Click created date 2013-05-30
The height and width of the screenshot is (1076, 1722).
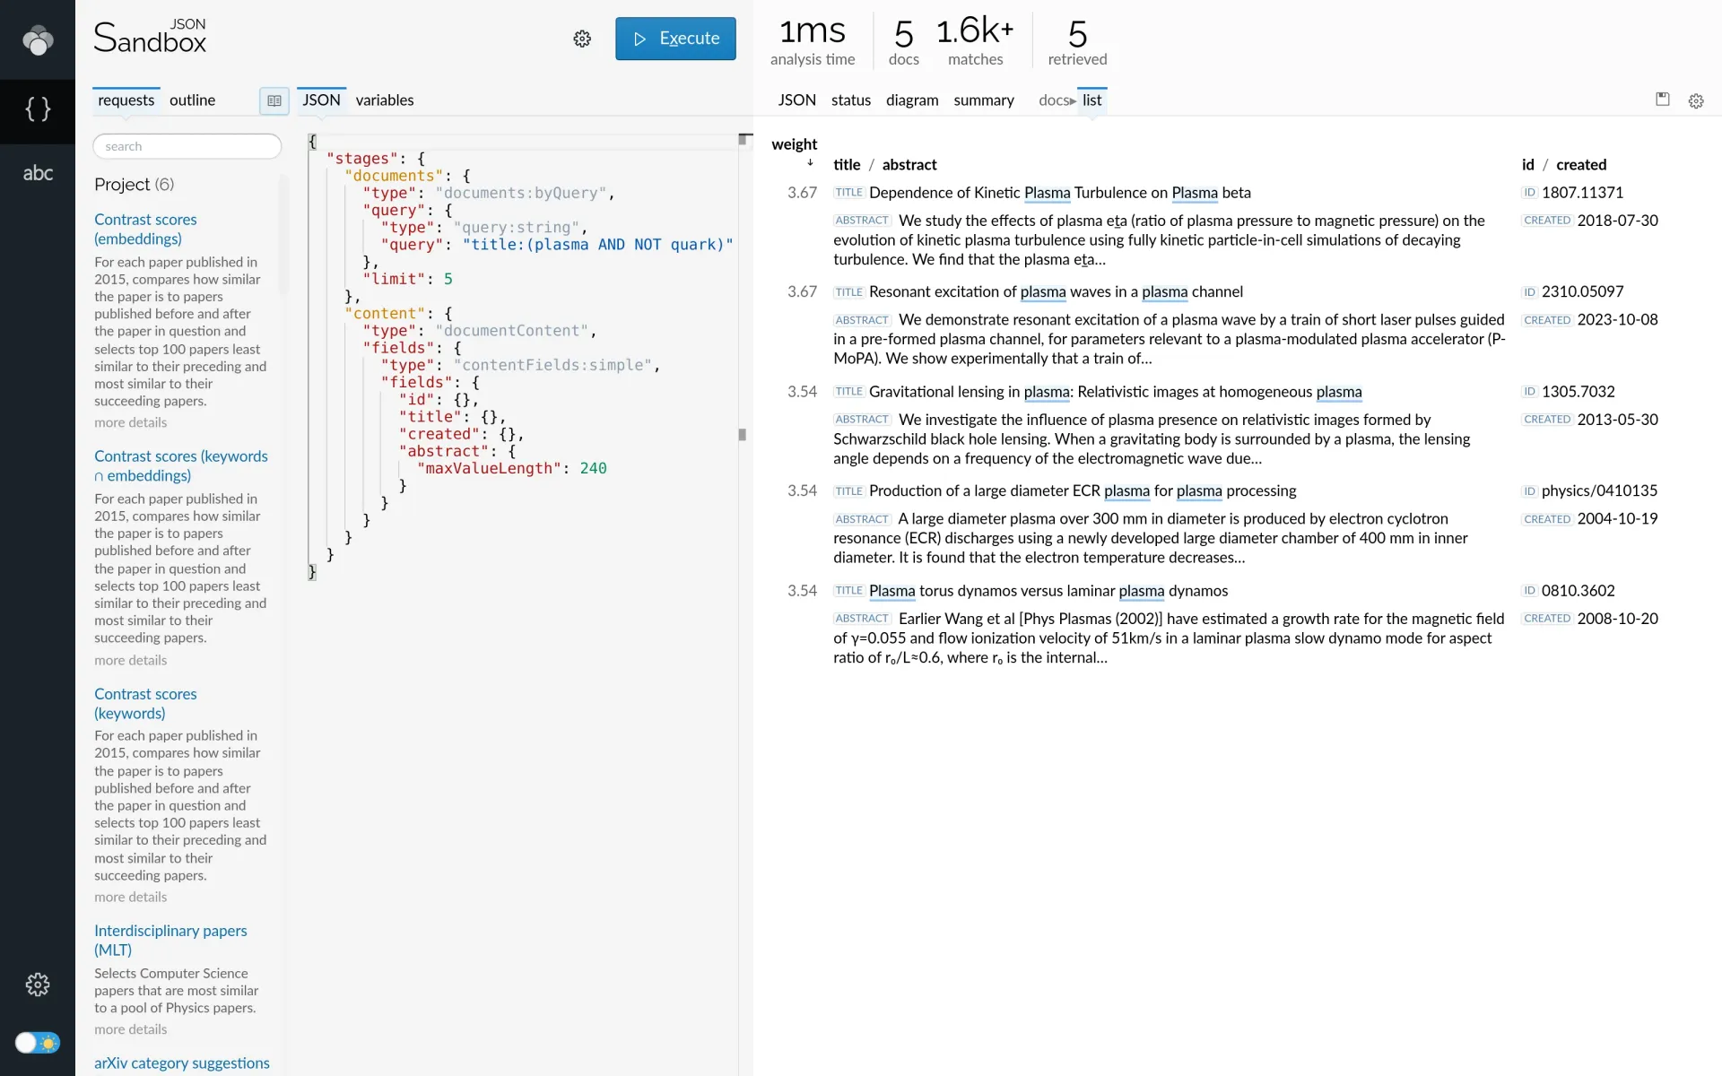(x=1618, y=420)
